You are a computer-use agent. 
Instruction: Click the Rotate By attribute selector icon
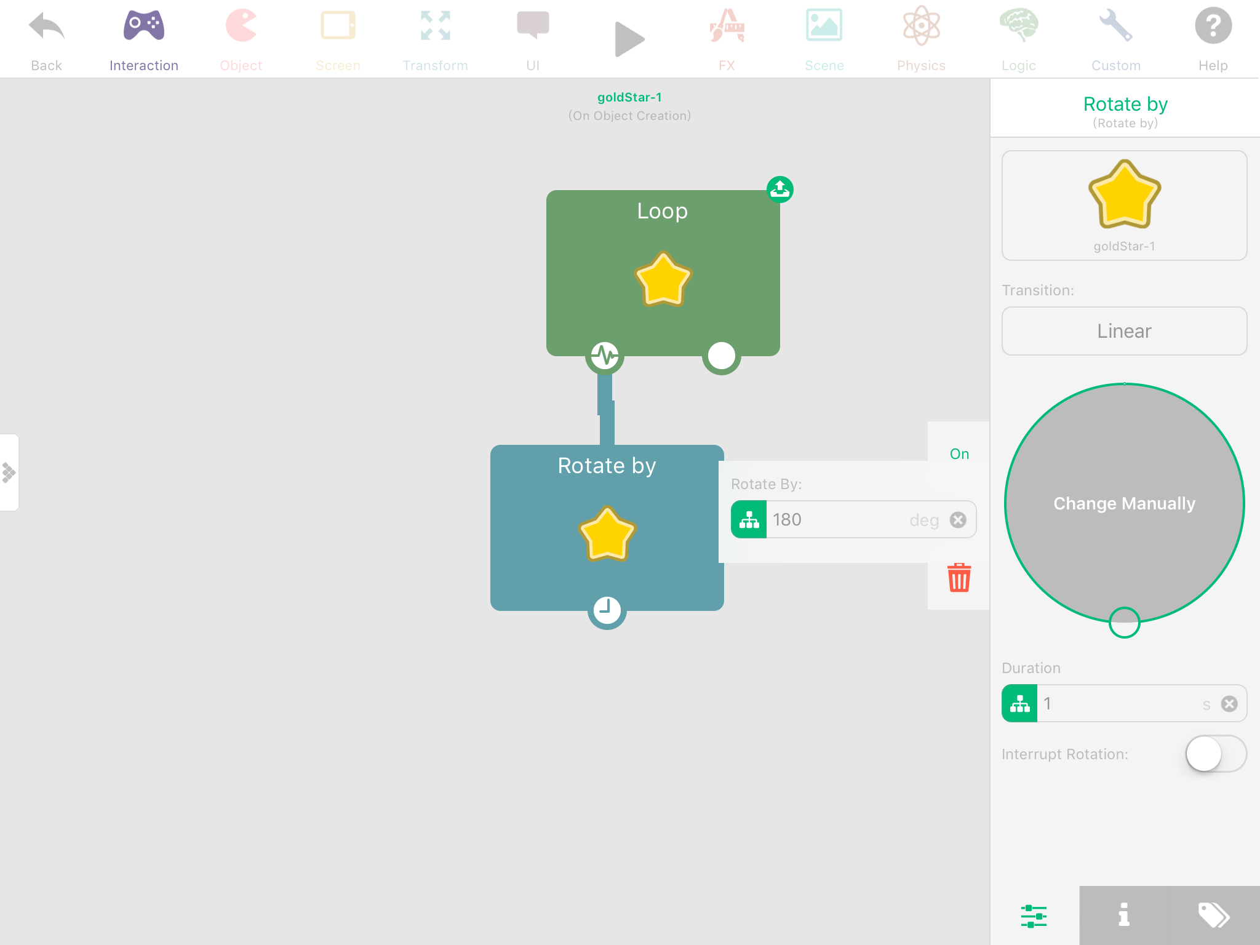[749, 520]
